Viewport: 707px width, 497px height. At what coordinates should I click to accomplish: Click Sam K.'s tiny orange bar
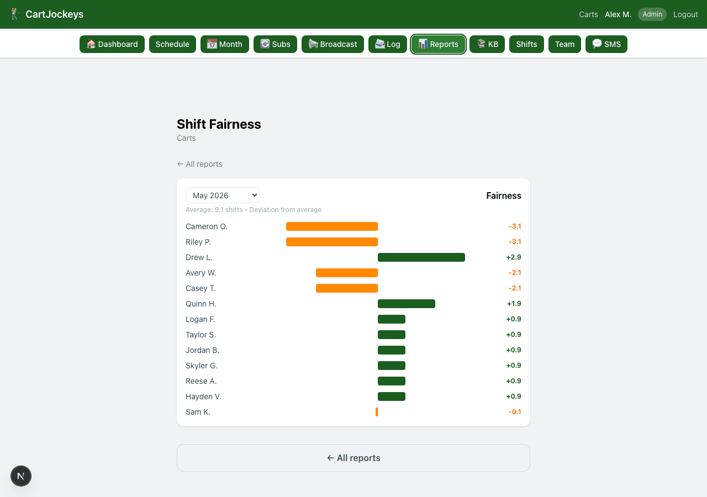[377, 412]
